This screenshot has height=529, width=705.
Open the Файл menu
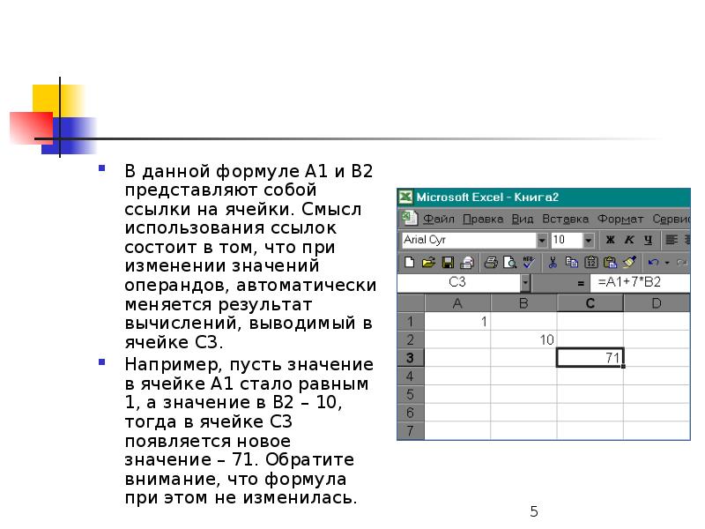(437, 219)
